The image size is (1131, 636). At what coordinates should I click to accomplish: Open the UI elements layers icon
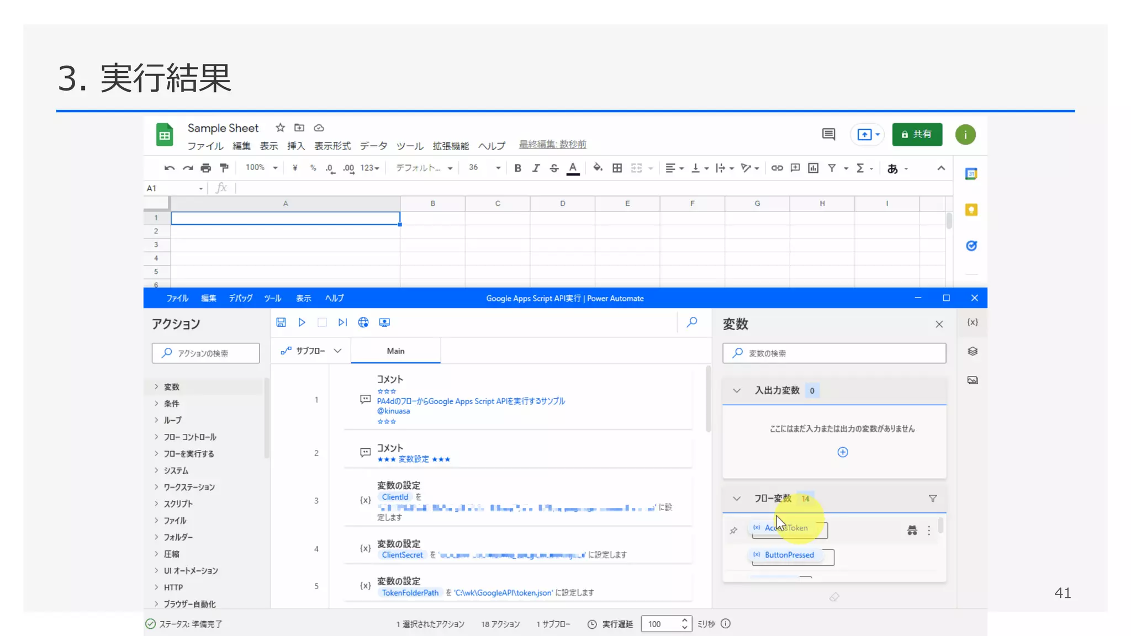(x=973, y=352)
